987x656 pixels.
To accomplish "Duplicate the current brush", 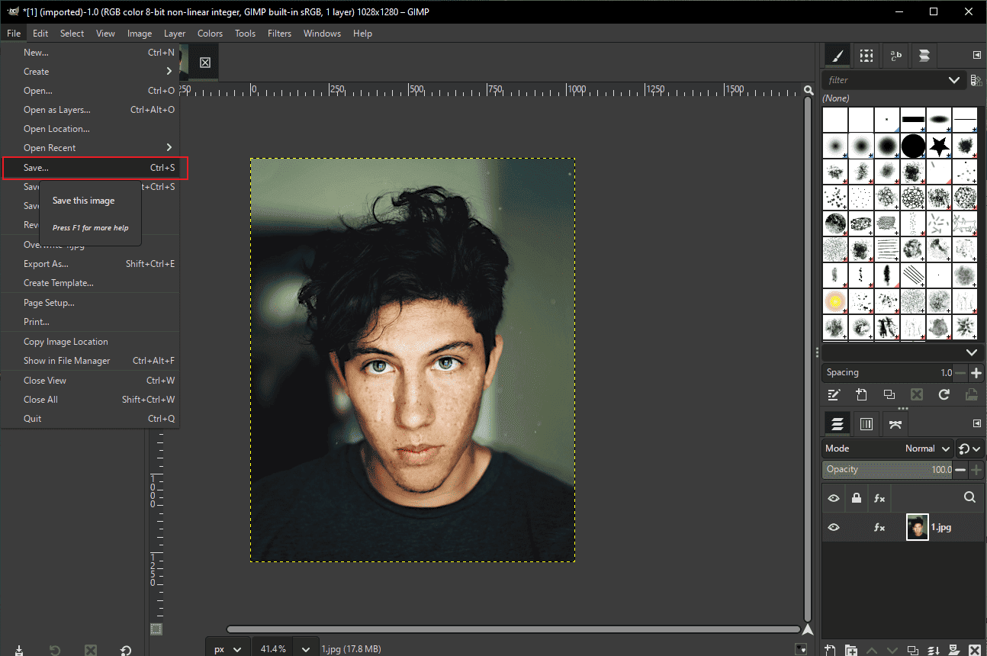I will click(x=889, y=394).
